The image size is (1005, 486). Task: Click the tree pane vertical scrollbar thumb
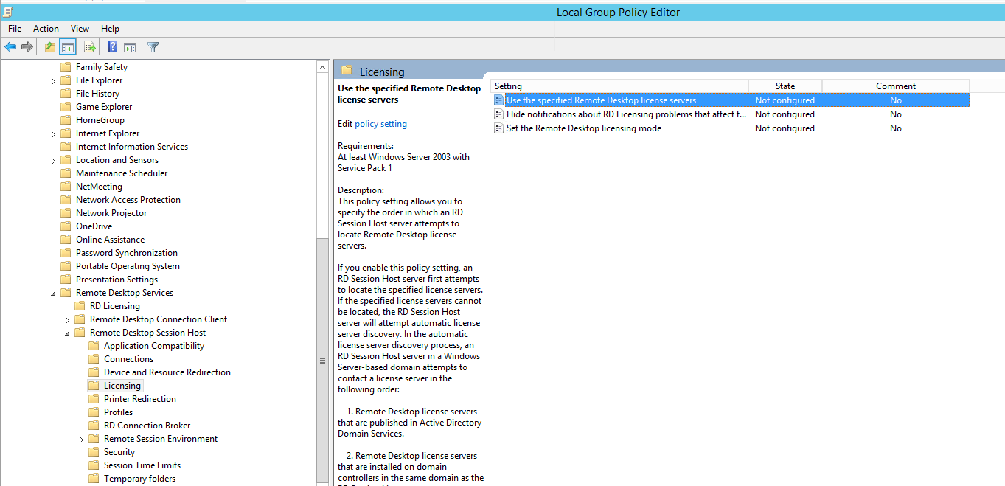click(322, 361)
